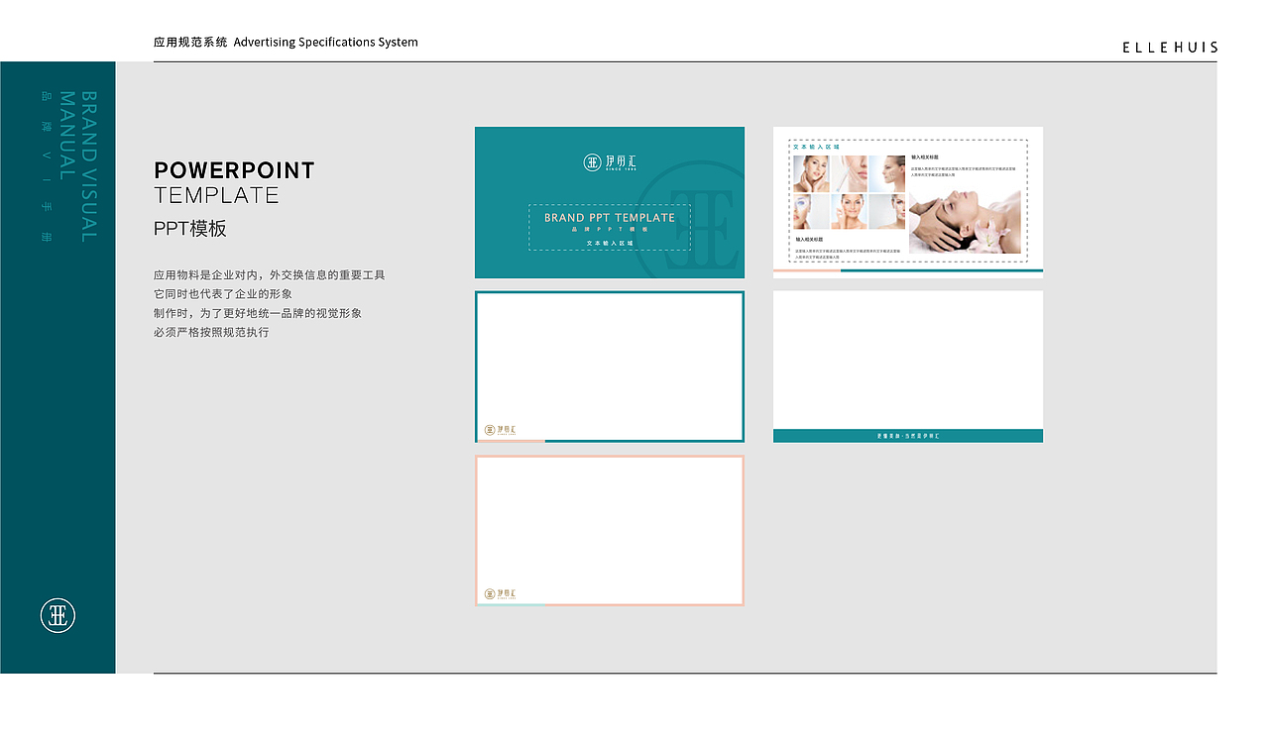Select the blank slide with pink border
Viewport: 1269px width, 735px height.
click(610, 530)
